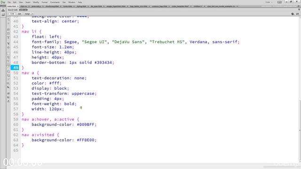Toggle Highlight Invalid Code icon
The height and width of the screenshot is (169, 301).
point(8,57)
